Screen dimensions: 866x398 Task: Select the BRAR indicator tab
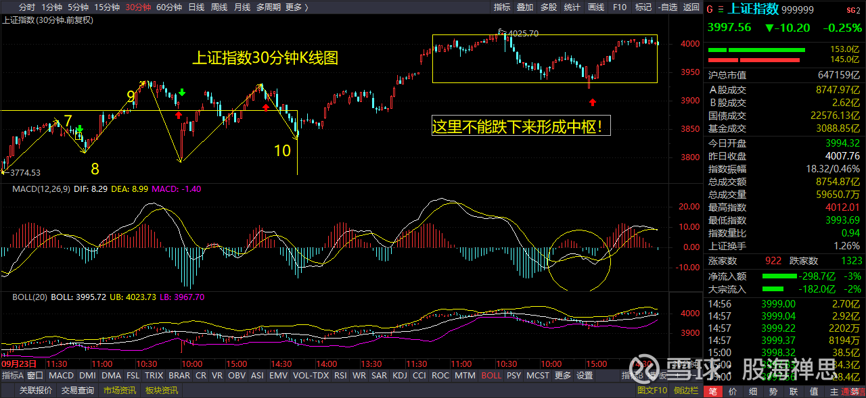coord(179,376)
